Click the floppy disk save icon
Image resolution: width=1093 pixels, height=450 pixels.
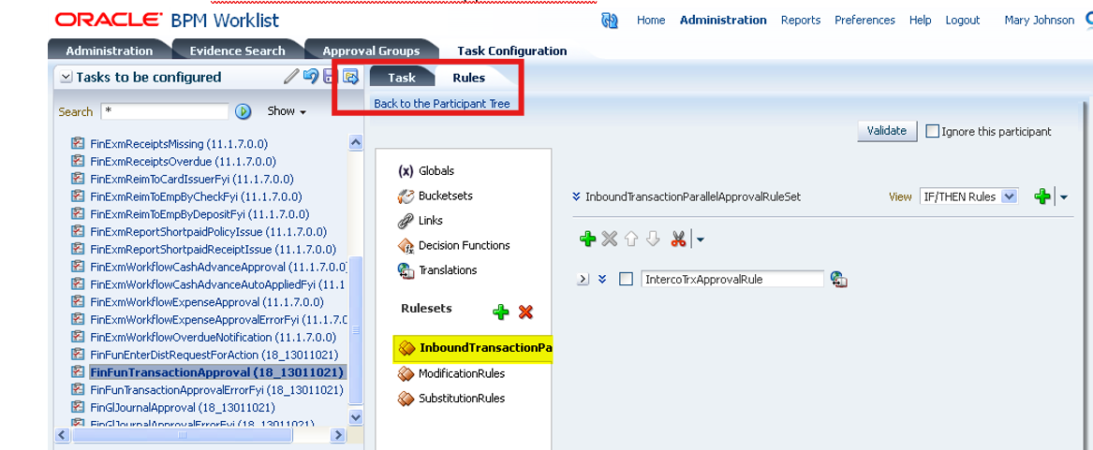click(330, 77)
